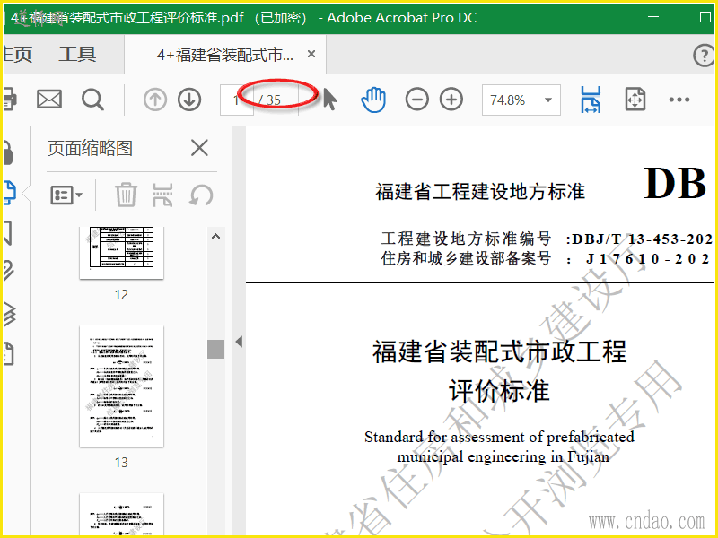Open layers sidebar icon
718x538 pixels.
coord(10,314)
